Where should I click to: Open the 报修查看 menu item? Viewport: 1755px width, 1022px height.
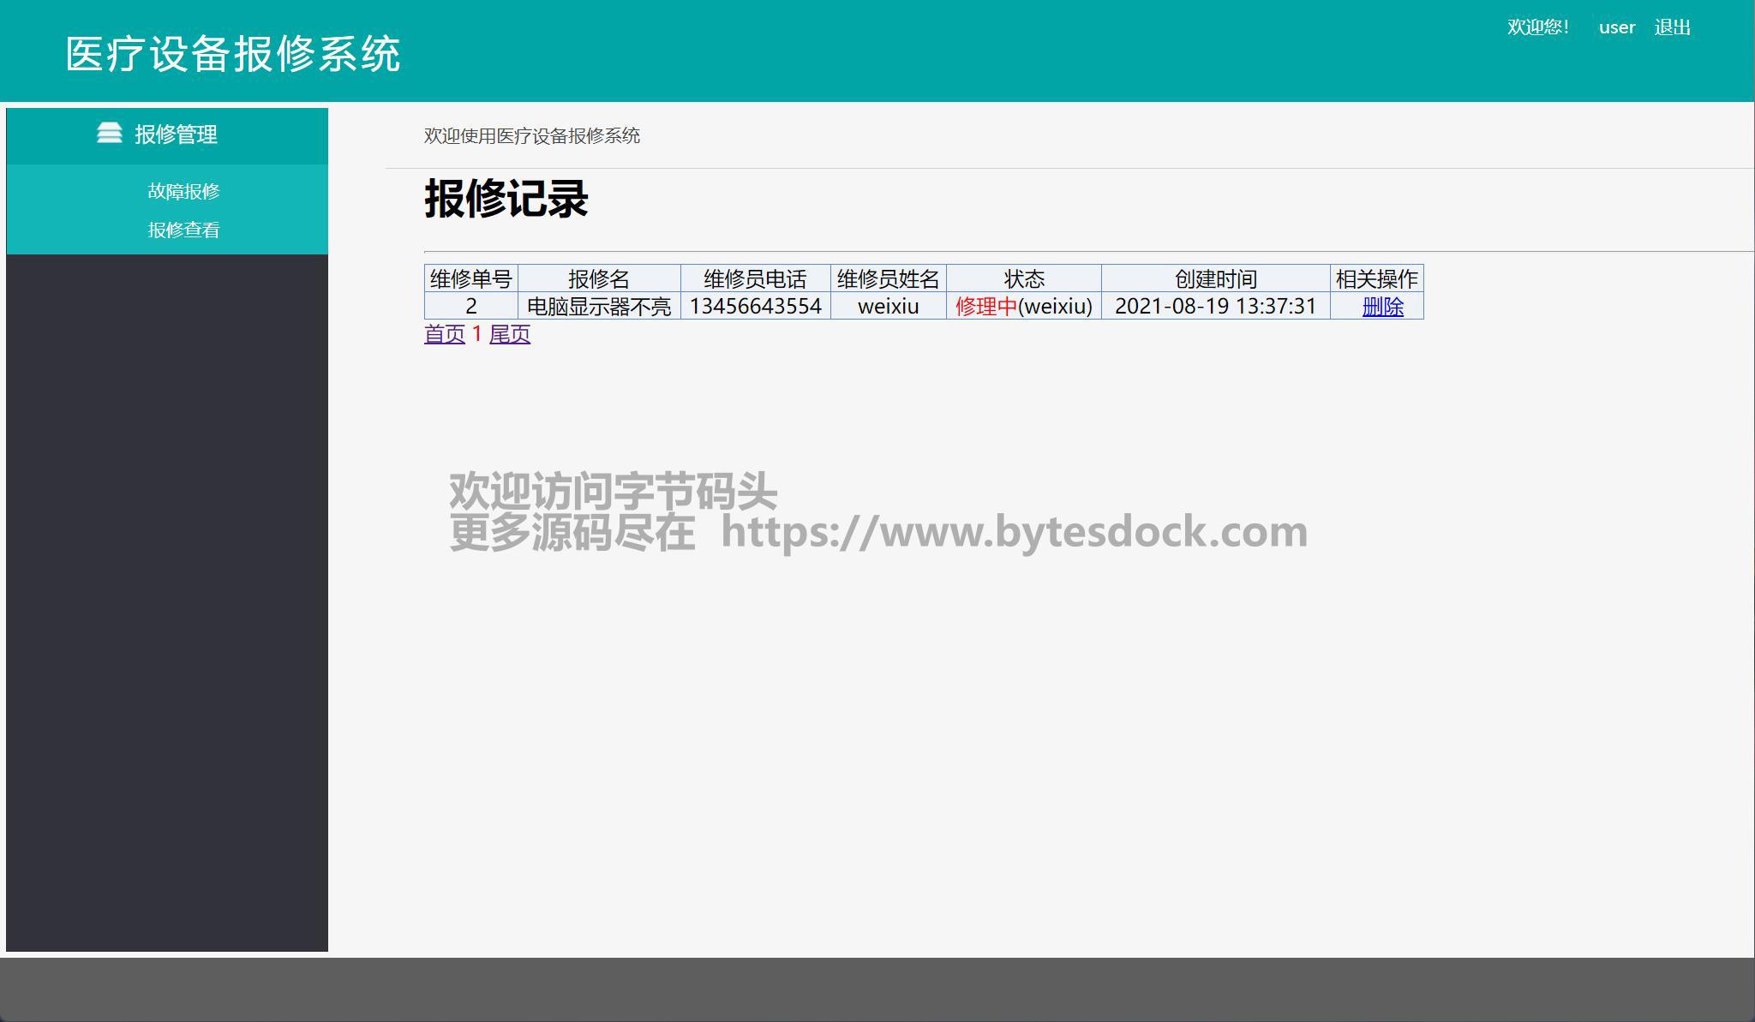click(183, 230)
